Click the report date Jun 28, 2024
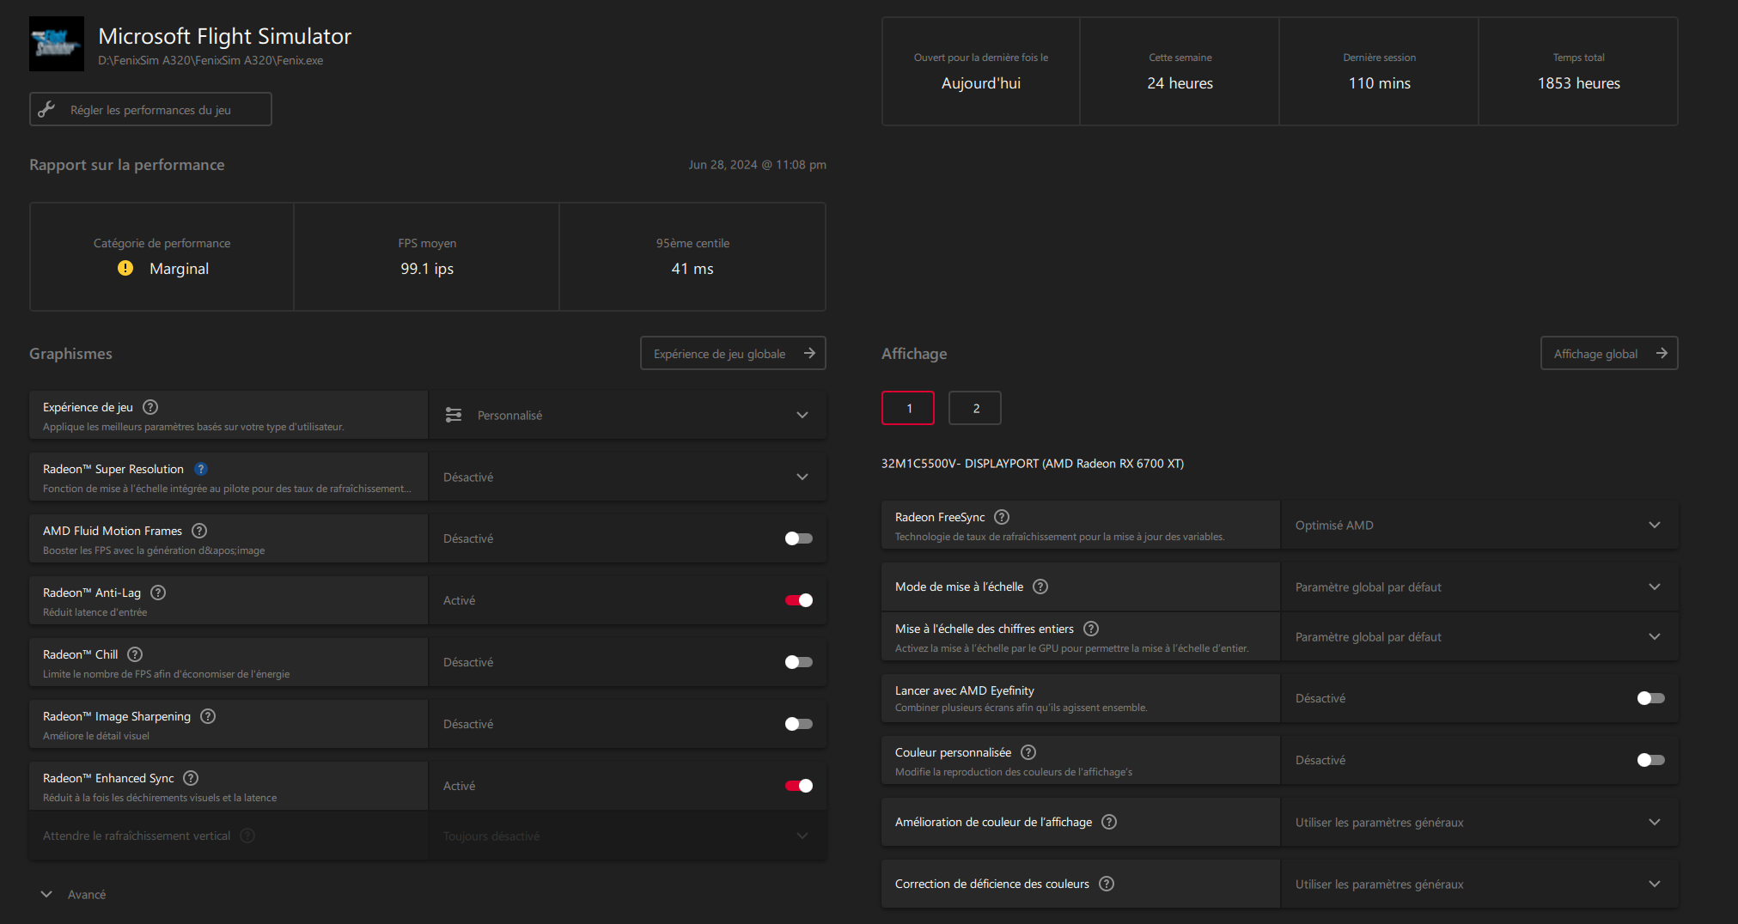This screenshot has width=1738, height=924. click(757, 164)
